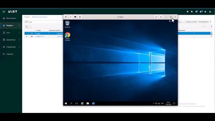The image size is (215, 121).
Task: Expand the Управление submenu chevron
Action: pyautogui.click(x=19, y=47)
